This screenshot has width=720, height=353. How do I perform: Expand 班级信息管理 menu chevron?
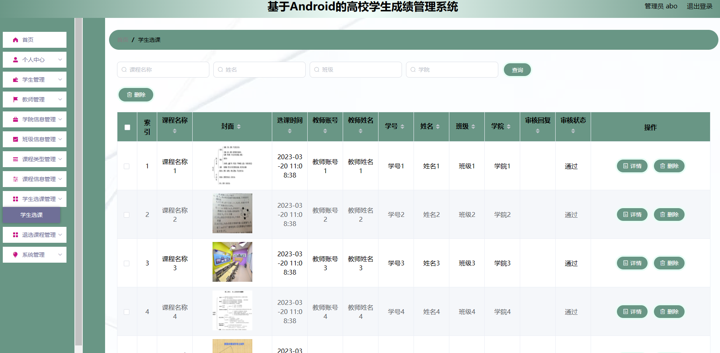60,139
